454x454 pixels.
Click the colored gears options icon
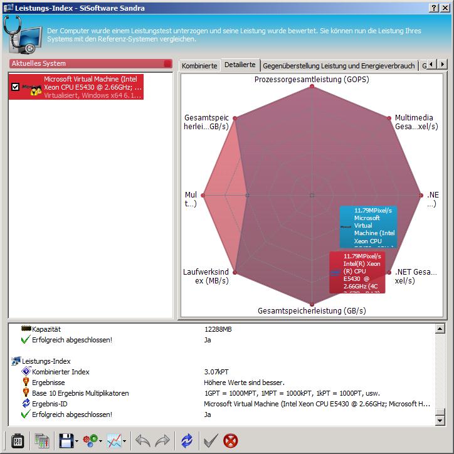pos(90,441)
